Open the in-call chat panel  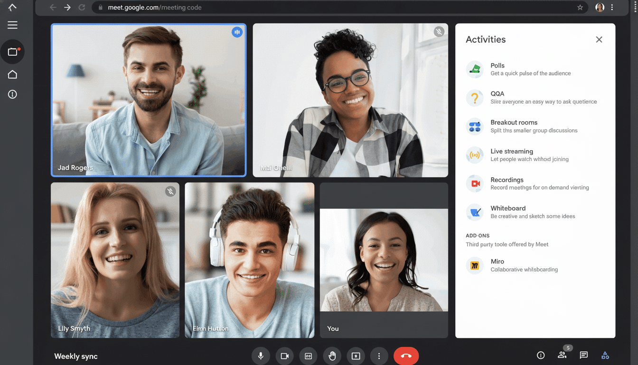[x=583, y=355]
